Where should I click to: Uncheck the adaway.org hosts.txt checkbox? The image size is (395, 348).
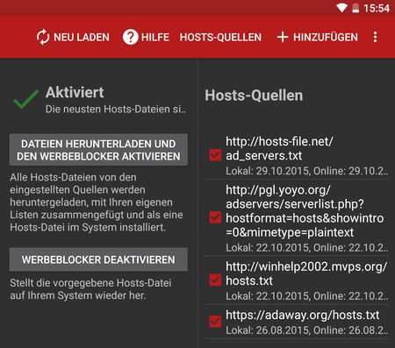[215, 322]
